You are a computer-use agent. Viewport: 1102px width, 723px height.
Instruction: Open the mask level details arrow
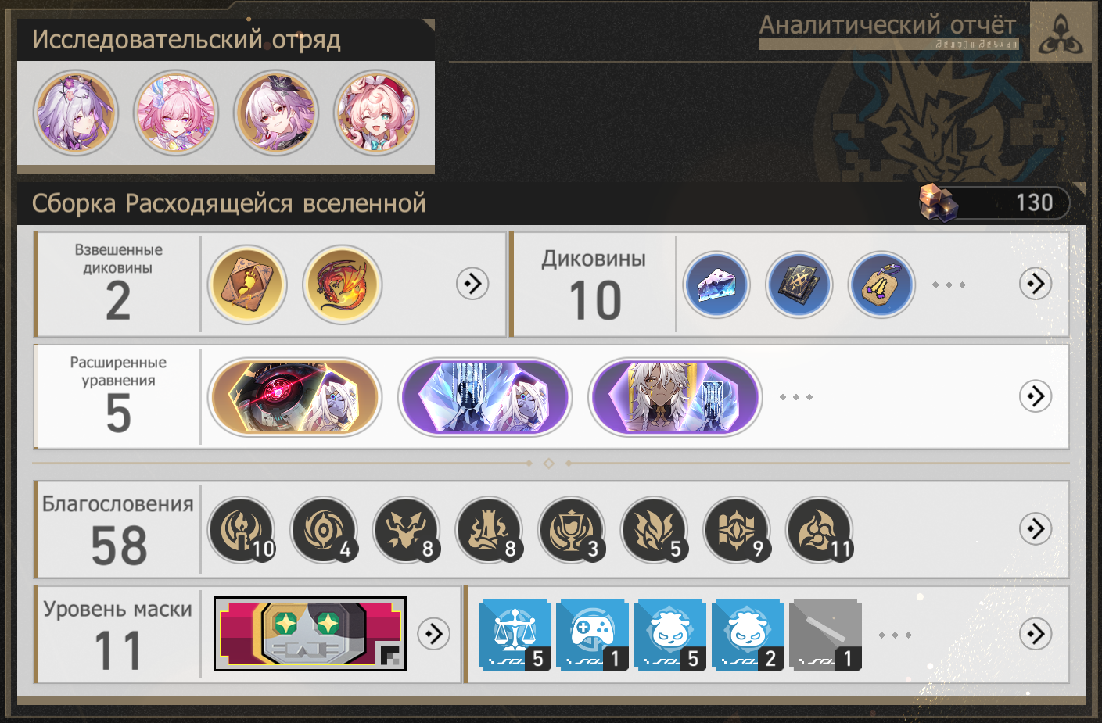pos(434,633)
